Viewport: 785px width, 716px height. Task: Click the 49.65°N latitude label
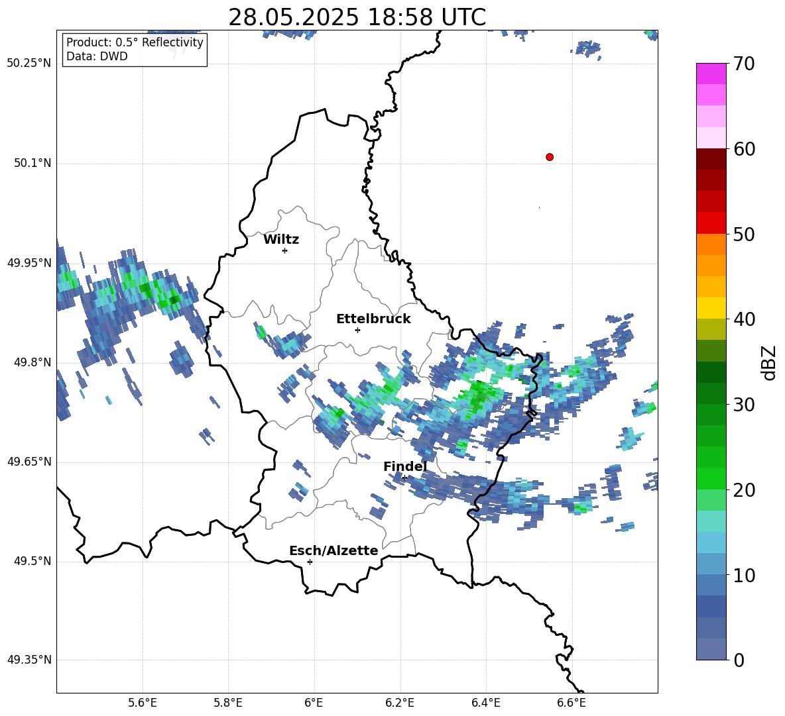(29, 462)
